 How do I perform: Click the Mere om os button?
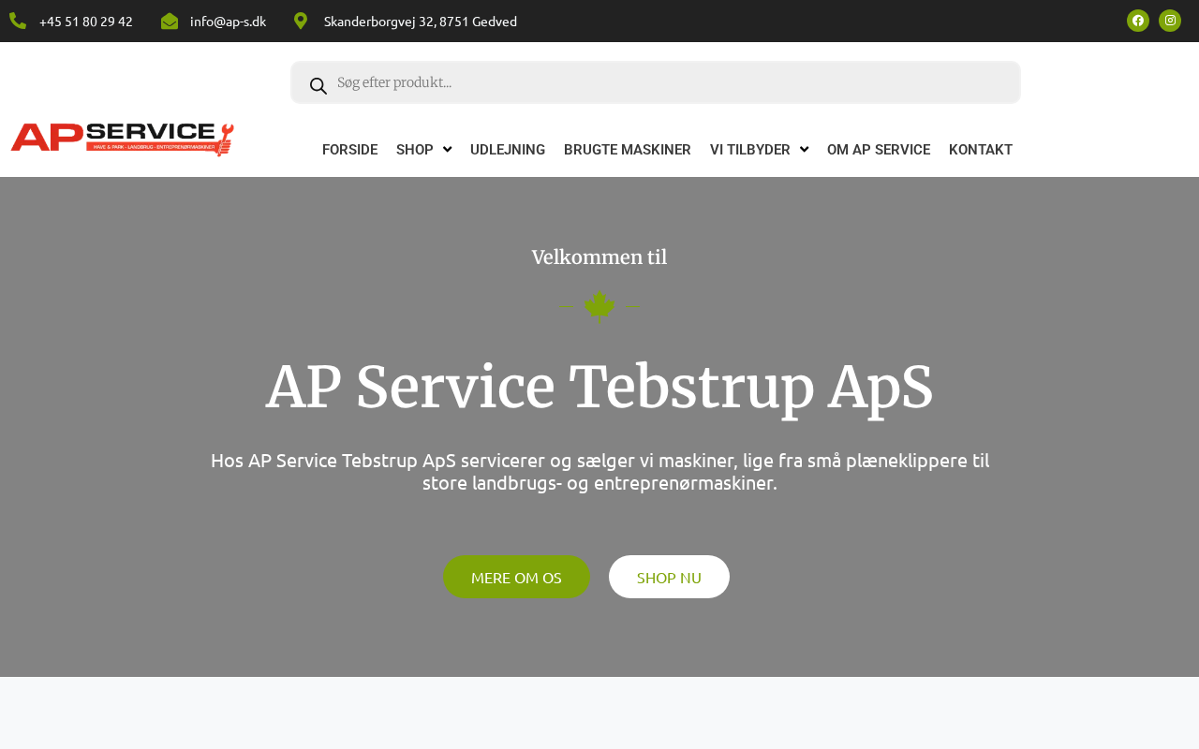(x=516, y=577)
